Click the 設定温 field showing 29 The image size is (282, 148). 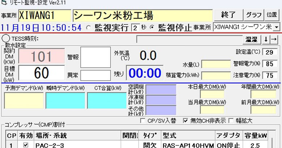[269, 52]
